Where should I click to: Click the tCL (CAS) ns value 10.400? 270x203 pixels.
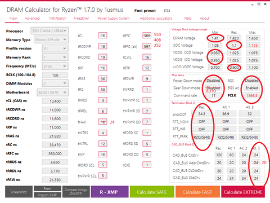coord(55,101)
